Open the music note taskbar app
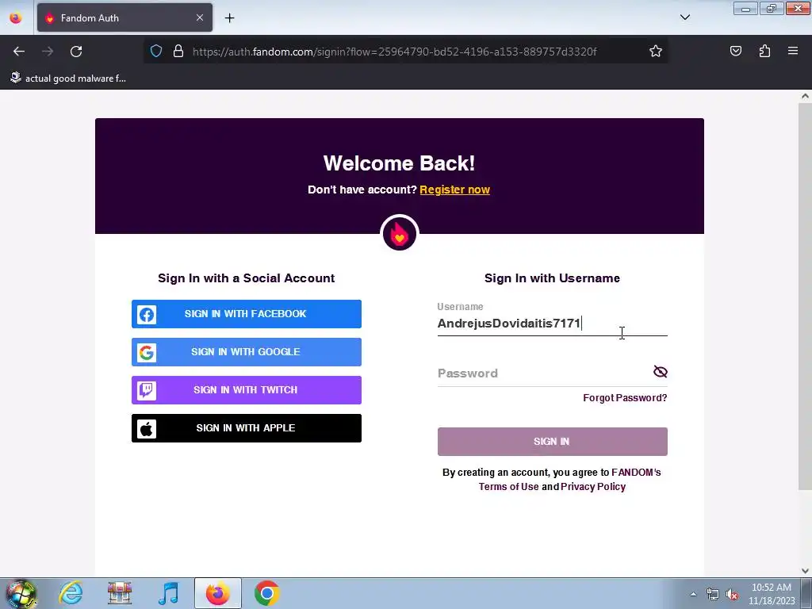Screen dimensions: 812x609 click(169, 593)
